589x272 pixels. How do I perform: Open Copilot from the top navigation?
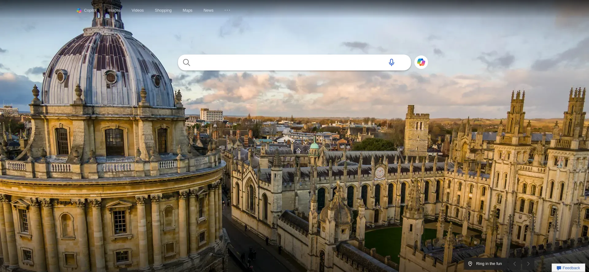87,10
